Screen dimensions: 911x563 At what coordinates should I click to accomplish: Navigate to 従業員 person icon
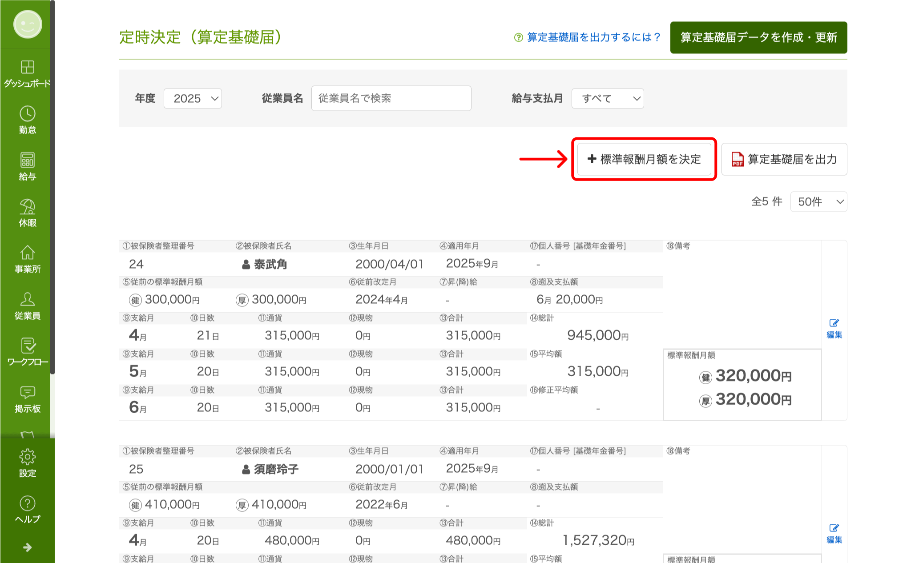pyautogui.click(x=27, y=300)
